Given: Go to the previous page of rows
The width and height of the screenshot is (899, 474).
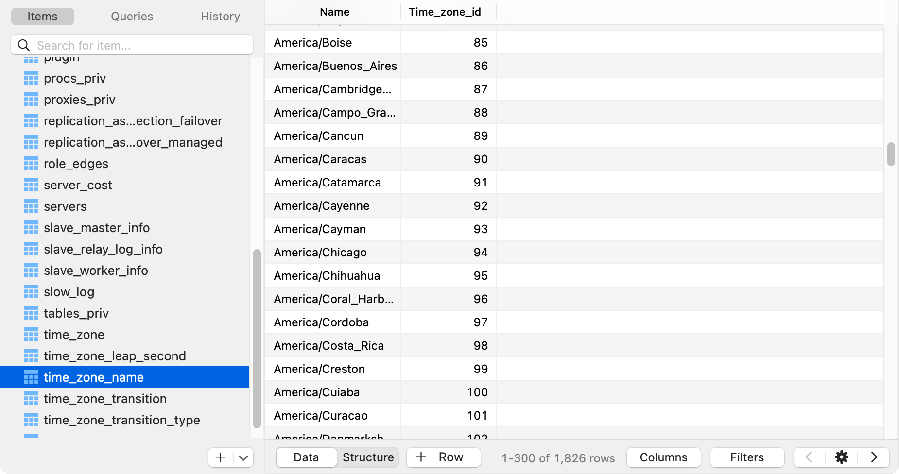Looking at the screenshot, I should [x=809, y=457].
